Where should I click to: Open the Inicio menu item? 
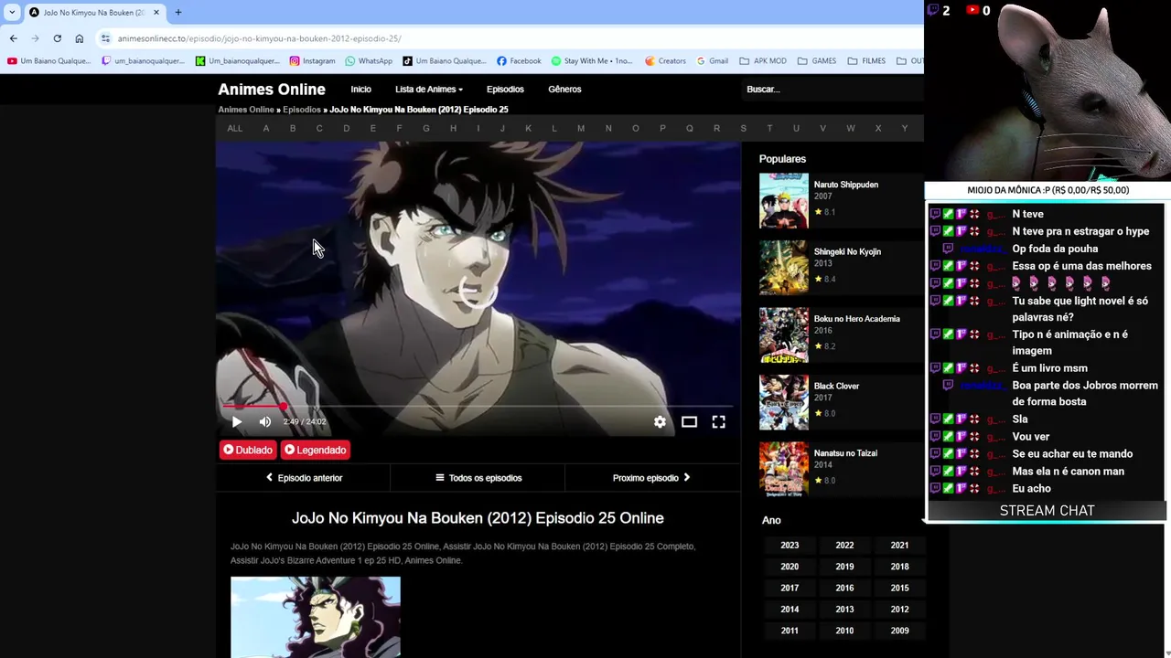(361, 90)
